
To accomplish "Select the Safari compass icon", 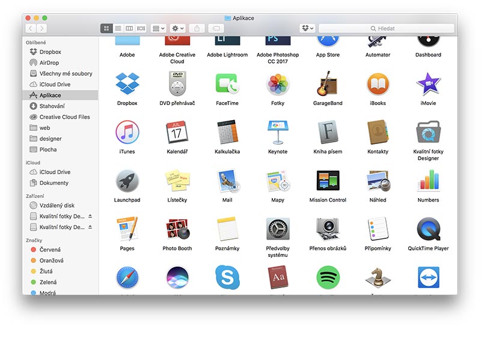I will (x=127, y=277).
